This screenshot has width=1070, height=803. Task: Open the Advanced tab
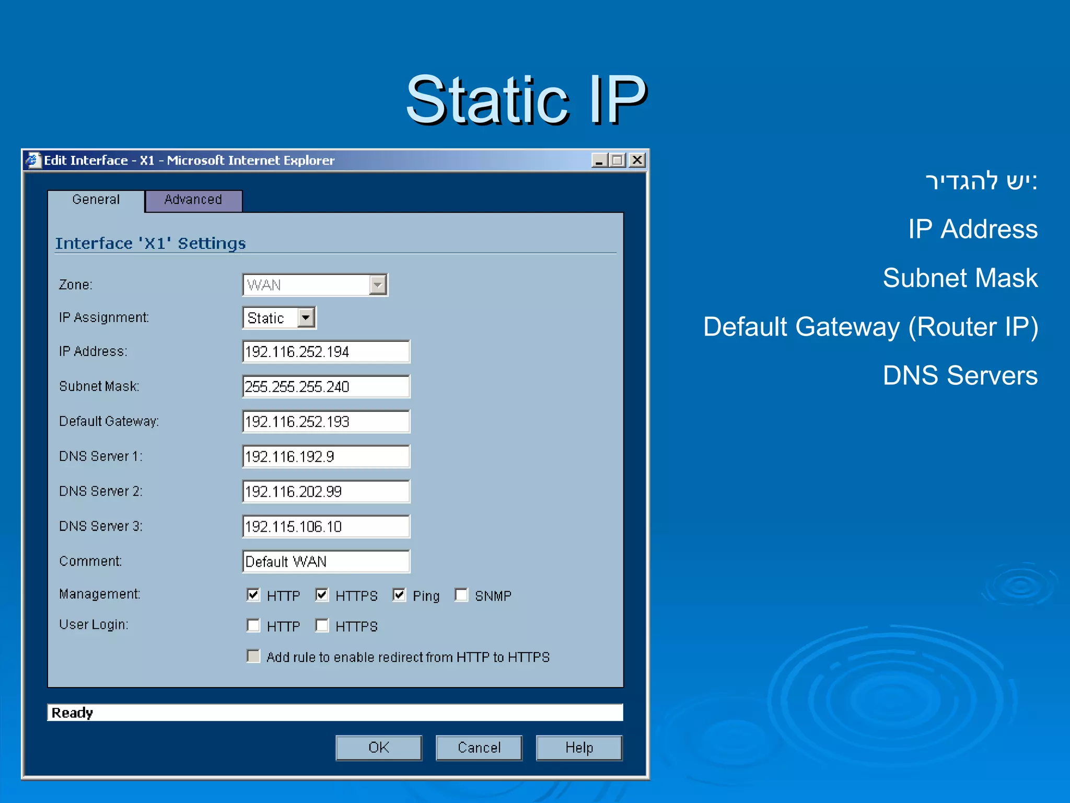193,200
